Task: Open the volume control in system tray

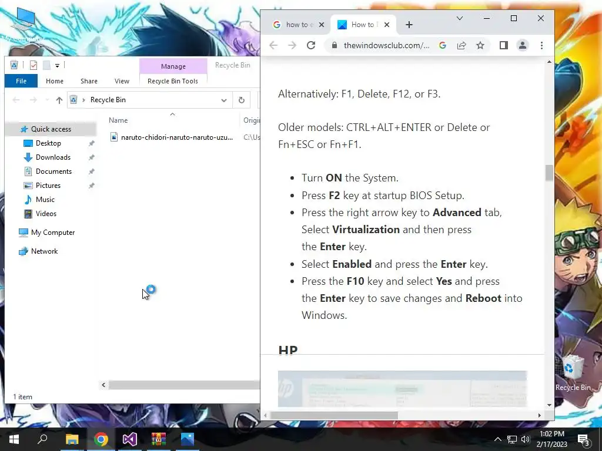Action: click(526, 439)
